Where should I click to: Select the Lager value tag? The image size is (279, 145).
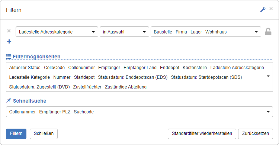(196, 32)
